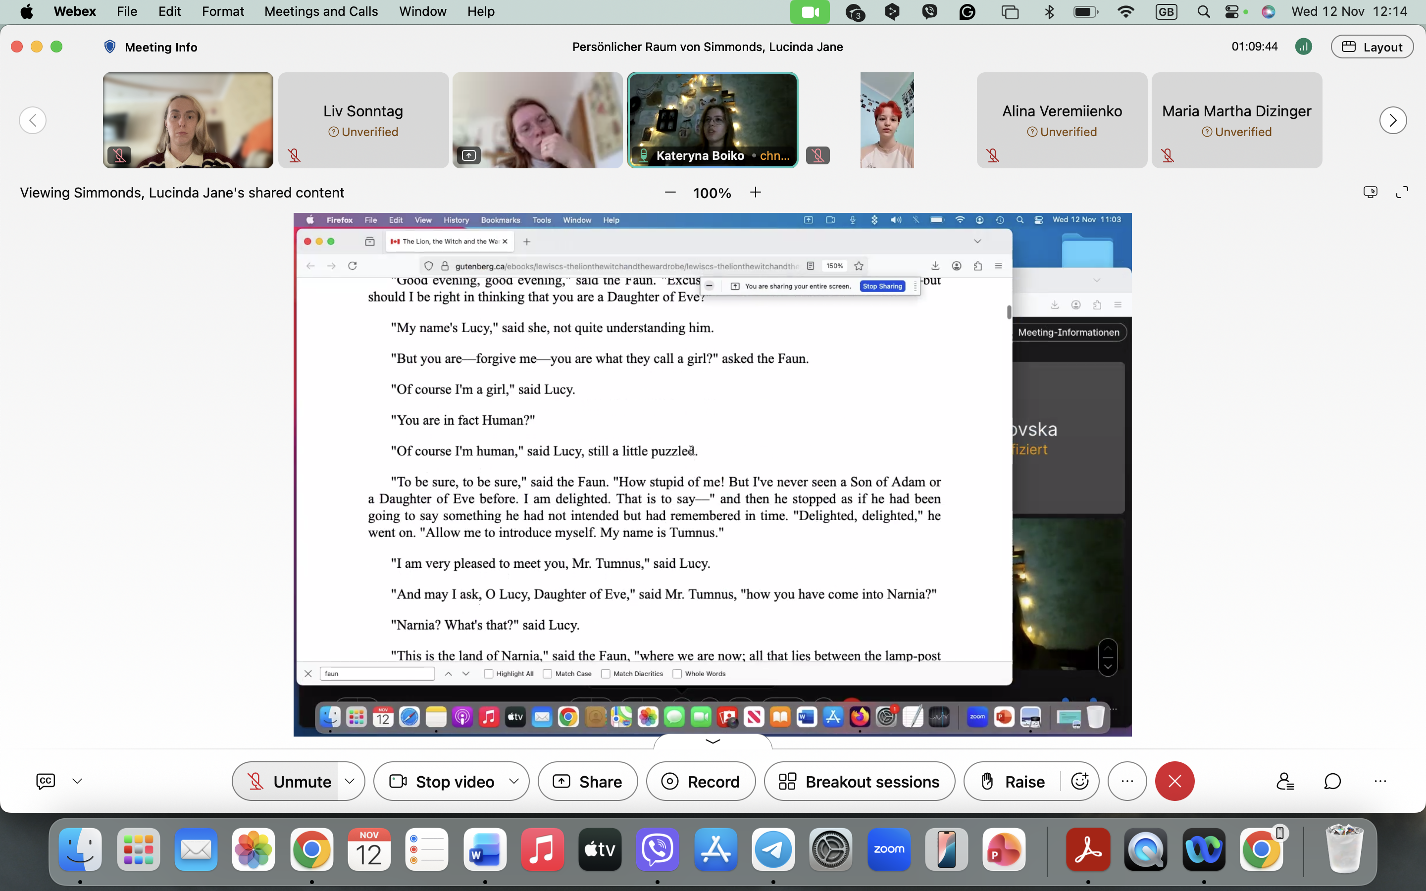The width and height of the screenshot is (1426, 891).
Task: Zoom in on shared content with plus
Action: (x=756, y=192)
